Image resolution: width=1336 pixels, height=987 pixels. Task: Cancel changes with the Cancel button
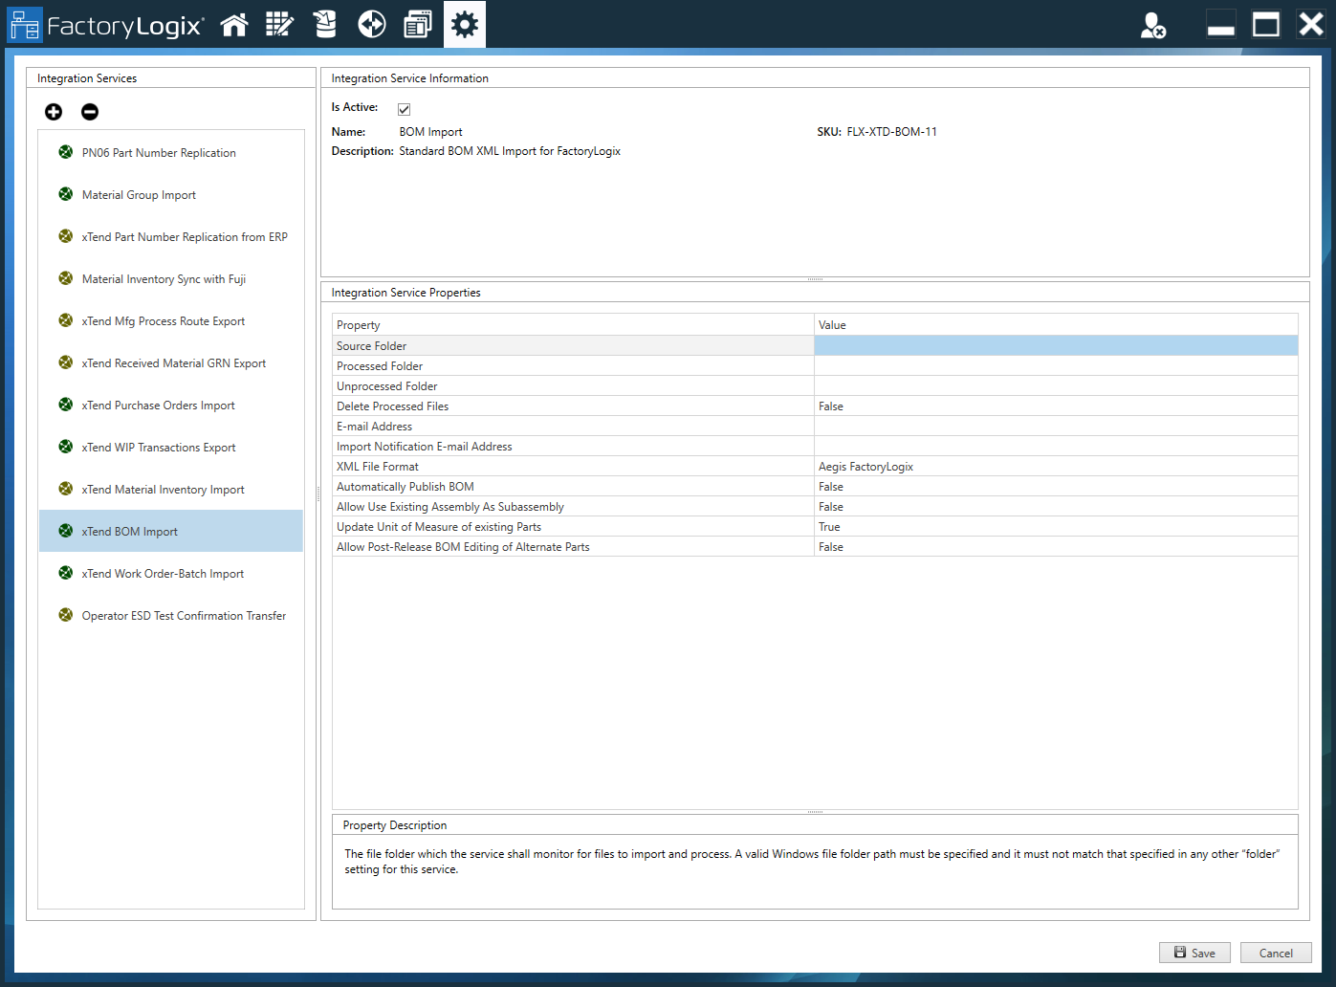click(1276, 953)
